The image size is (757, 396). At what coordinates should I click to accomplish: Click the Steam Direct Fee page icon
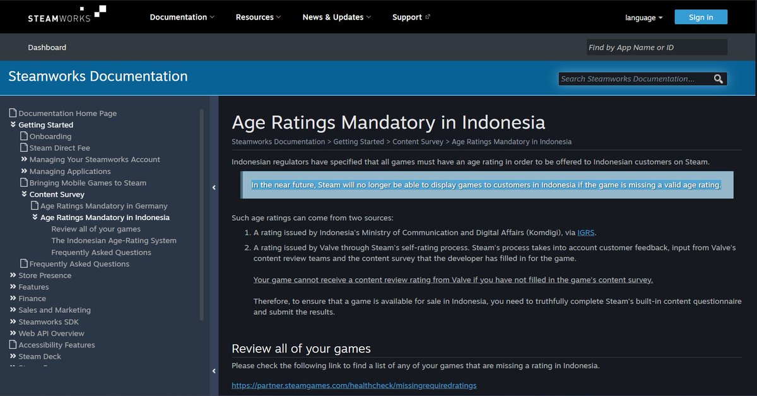tap(24, 148)
